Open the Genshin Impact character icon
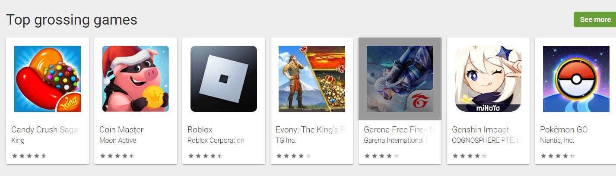 (x=488, y=79)
